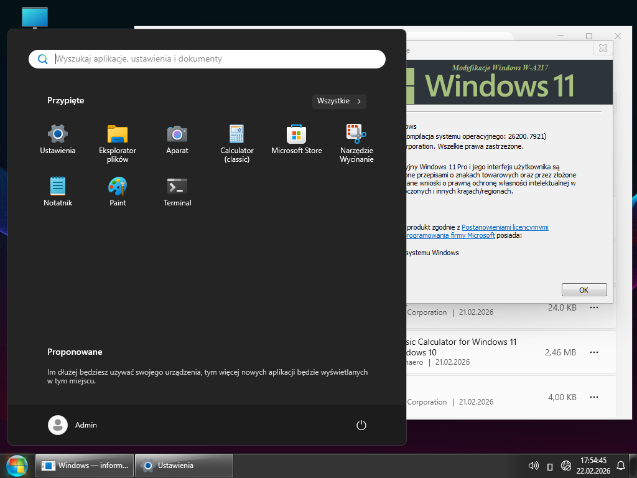
Task: Switch to Windows — informacje taskbar window
Action: pyautogui.click(x=85, y=466)
